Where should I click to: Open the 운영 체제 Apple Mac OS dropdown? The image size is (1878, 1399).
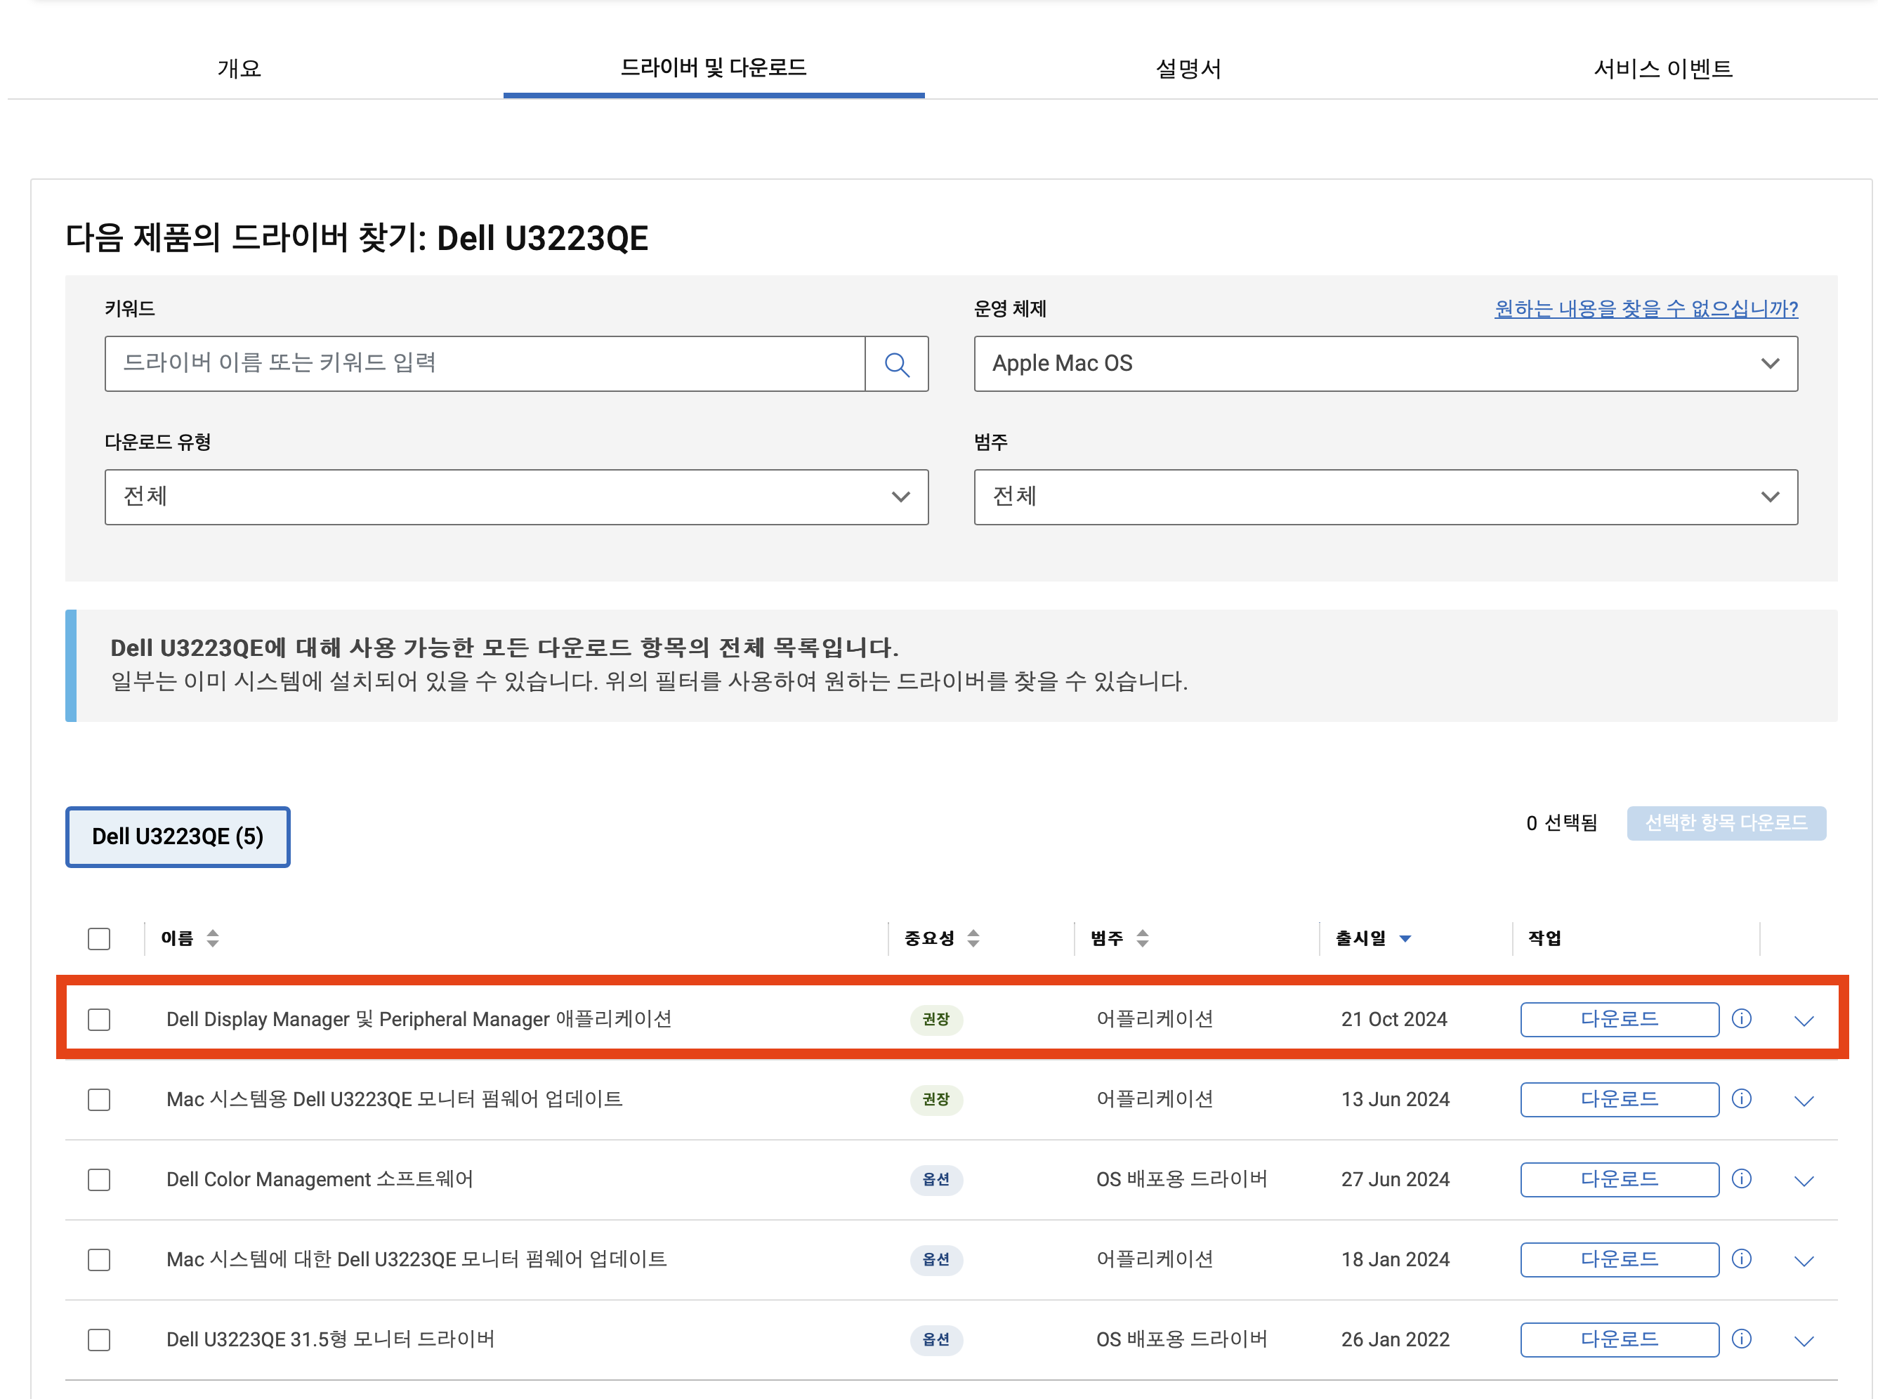tap(1385, 364)
